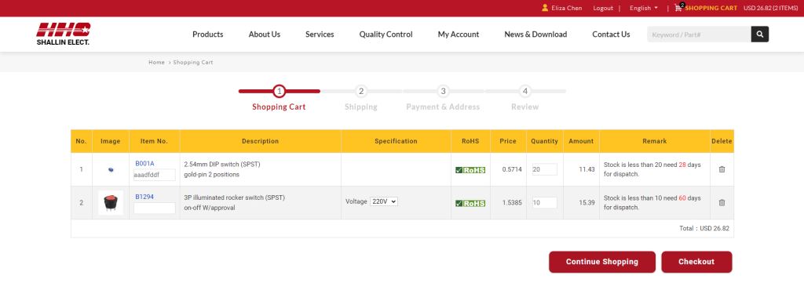
Task: Click the 'USD 26.82 (2 ITEMS)' header text
Action: [x=771, y=8]
